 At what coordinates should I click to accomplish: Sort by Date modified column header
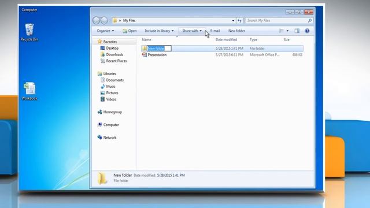pos(226,40)
